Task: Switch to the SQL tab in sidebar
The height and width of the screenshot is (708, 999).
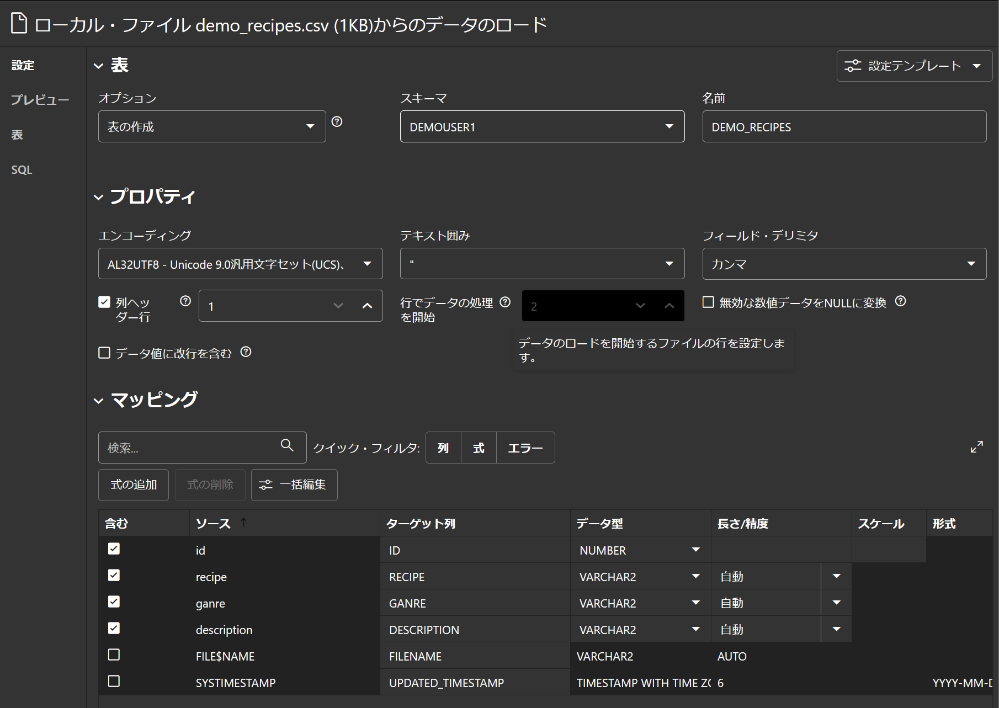Action: tap(22, 169)
